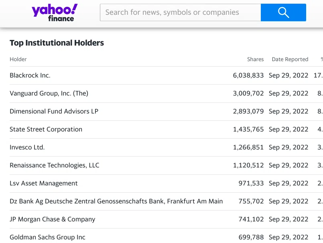The height and width of the screenshot is (243, 323).
Task: Select Dimensional Fund Advisors LP entry
Action: pos(54,111)
